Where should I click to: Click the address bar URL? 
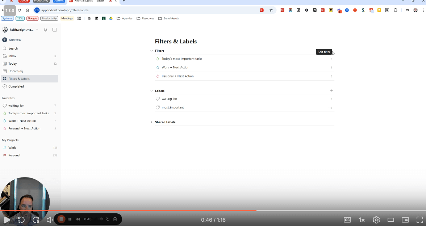(65, 10)
